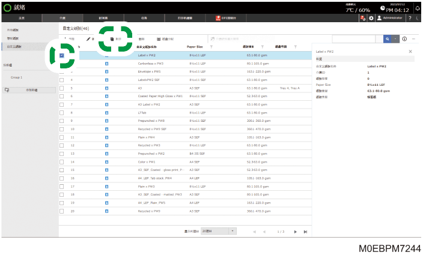
Task: Click the blue icon in Plain x PW4 row
Action: (106, 137)
